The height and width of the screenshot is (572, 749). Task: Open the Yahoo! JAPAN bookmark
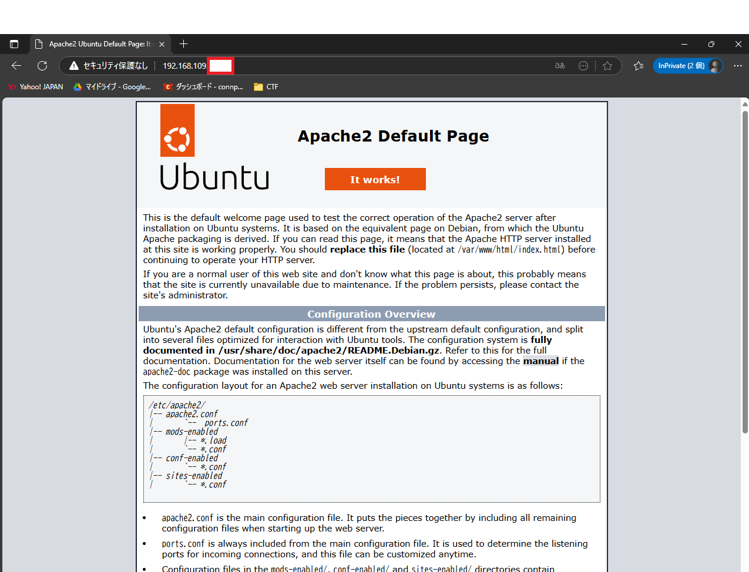pos(35,87)
